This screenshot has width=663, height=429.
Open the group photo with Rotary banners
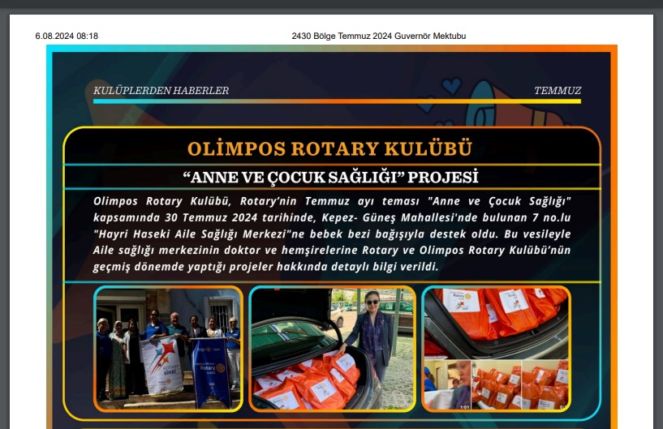coord(168,349)
